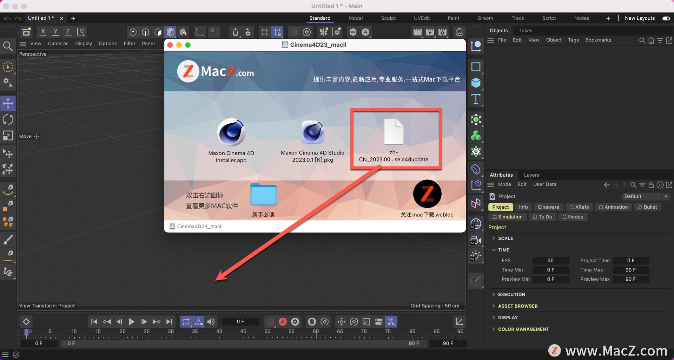
Task: Collapse the TIME section
Action: pos(494,250)
